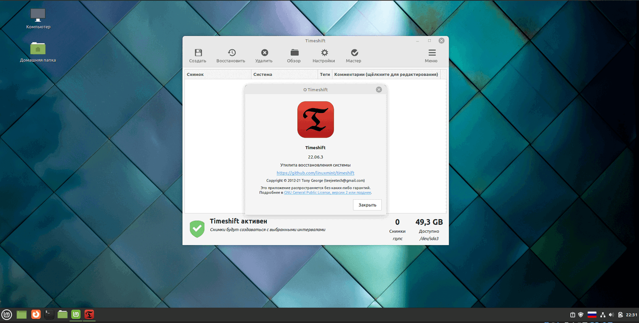Click the red Timeshift logo in About dialog
Viewport: 639px width, 323px height.
point(316,119)
